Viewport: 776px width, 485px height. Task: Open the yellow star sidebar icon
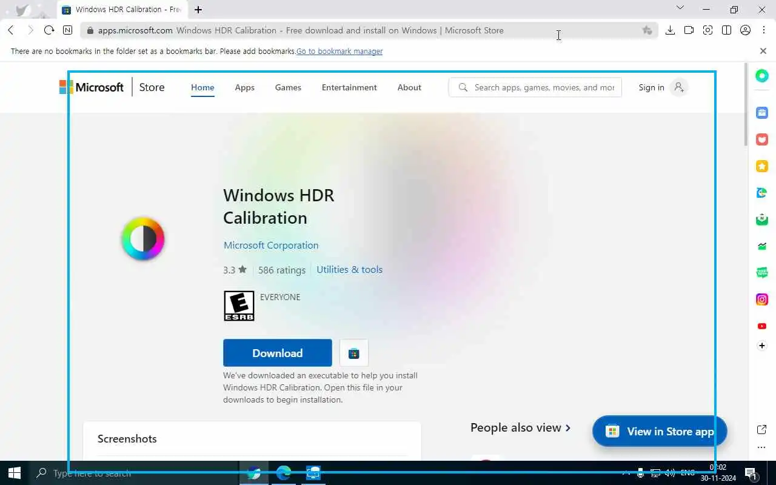point(762,166)
